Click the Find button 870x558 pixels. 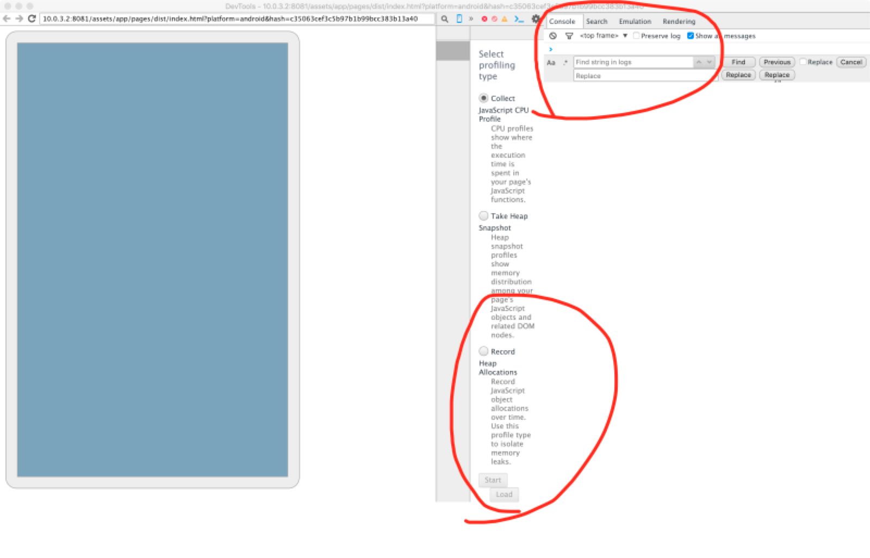737,62
